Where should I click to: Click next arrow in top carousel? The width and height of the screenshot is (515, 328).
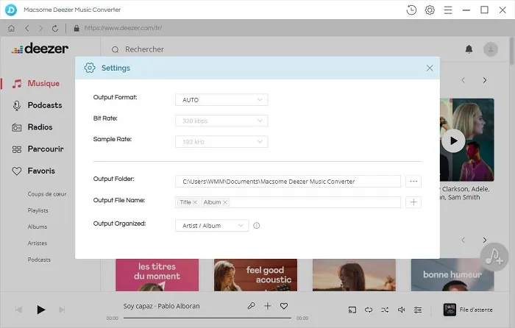[485, 80]
